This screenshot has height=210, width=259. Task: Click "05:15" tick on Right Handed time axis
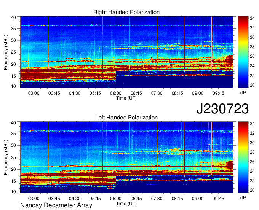tap(95, 93)
